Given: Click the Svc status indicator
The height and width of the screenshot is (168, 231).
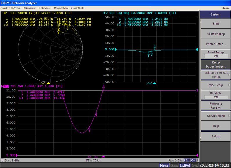Looking at the screenshot, I should pyautogui.click(x=195, y=165).
